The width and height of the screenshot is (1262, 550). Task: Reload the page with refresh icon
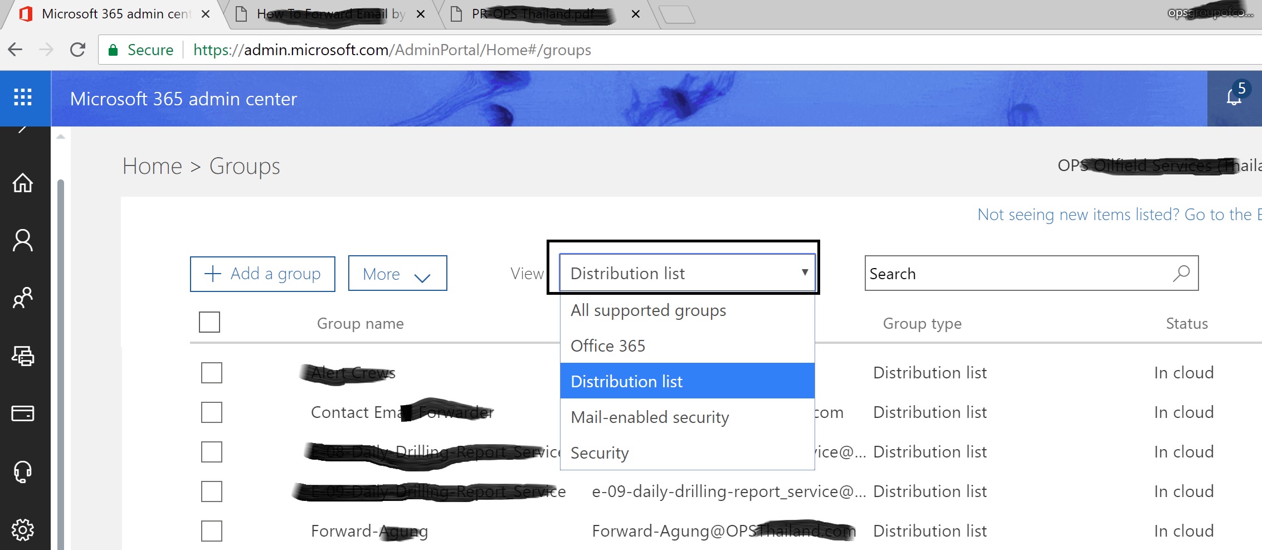click(x=77, y=50)
